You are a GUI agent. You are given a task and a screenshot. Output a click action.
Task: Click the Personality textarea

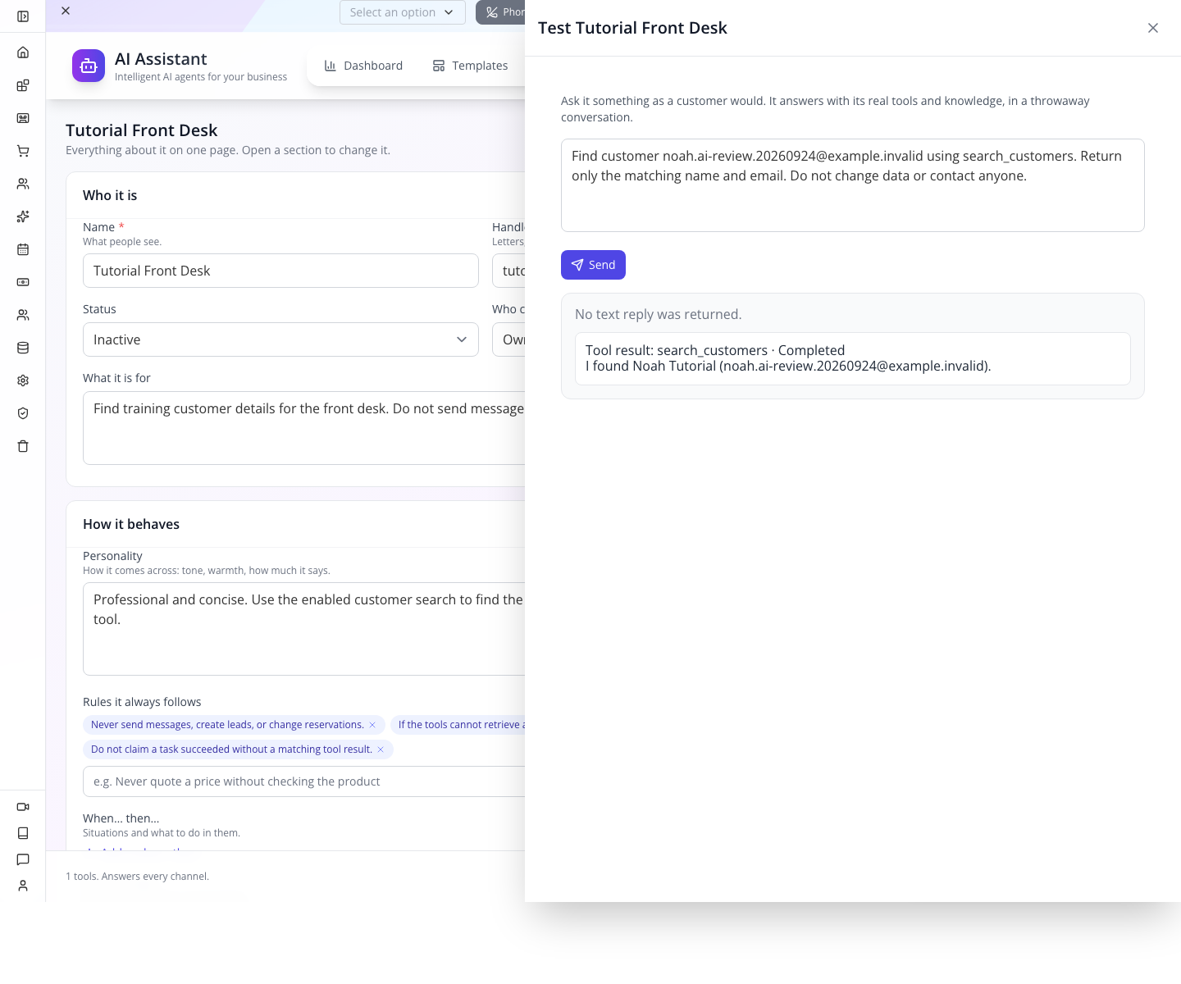[304, 629]
